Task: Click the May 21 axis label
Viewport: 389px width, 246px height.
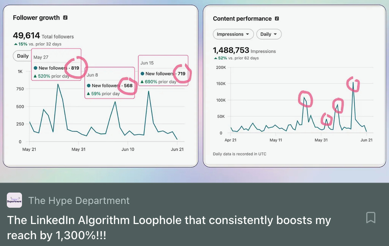Action: click(x=29, y=149)
